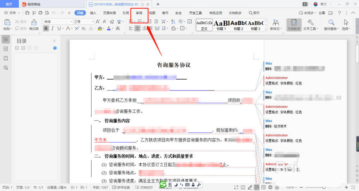Toggle Underline formatting
Viewport: 359px width, 191px height.
59,28
